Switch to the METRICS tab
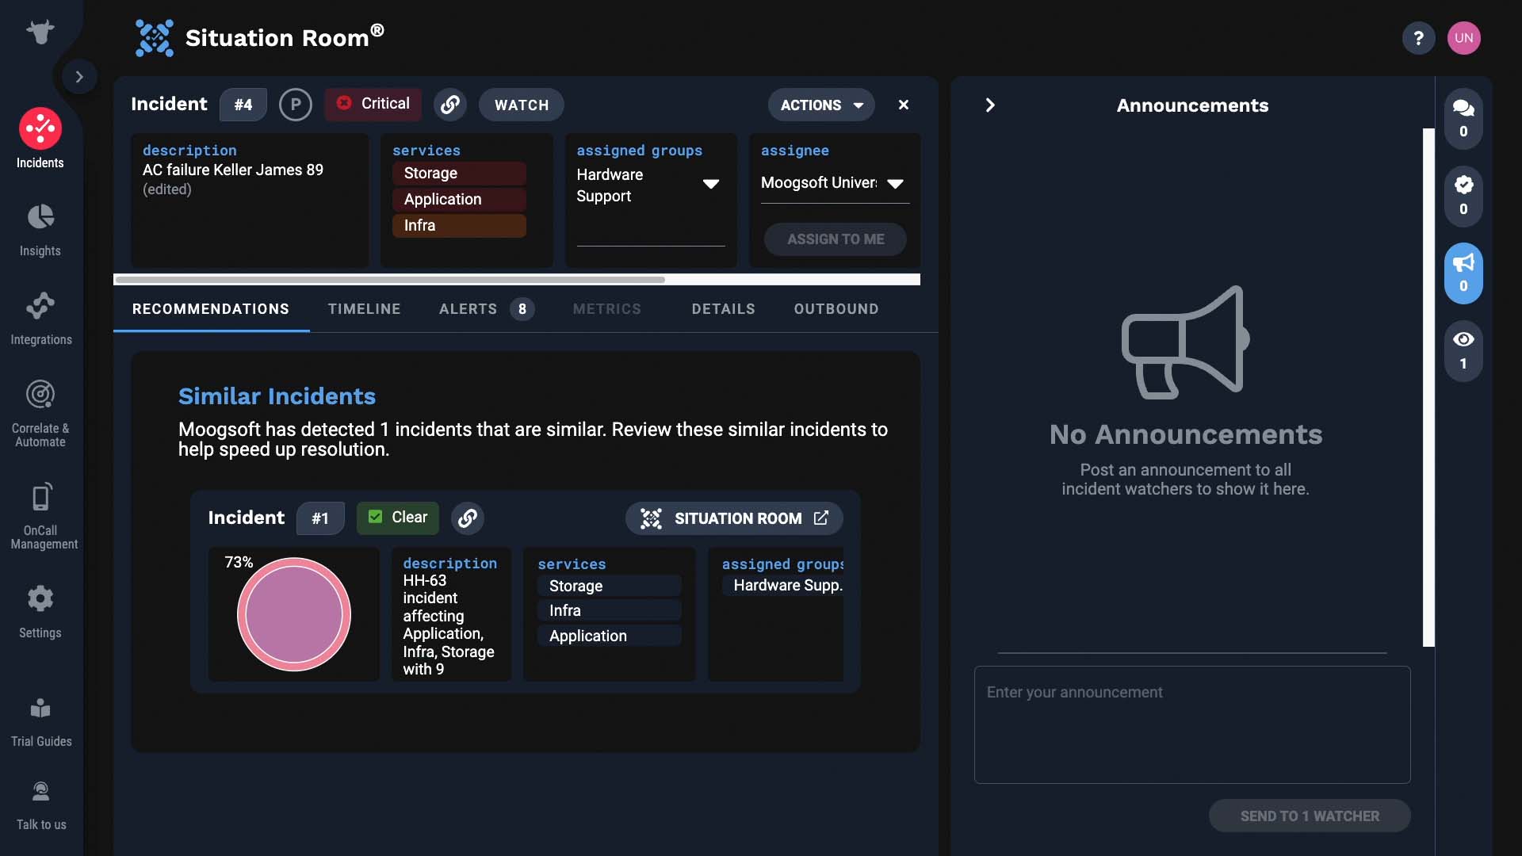The height and width of the screenshot is (856, 1522). pos(606,309)
